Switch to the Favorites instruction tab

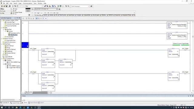tap(39, 15)
